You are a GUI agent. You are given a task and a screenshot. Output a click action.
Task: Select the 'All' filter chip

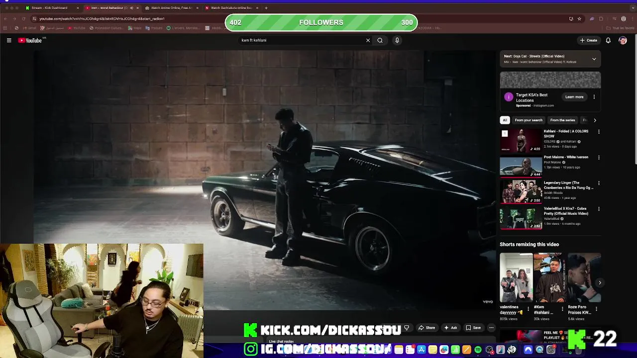click(505, 120)
